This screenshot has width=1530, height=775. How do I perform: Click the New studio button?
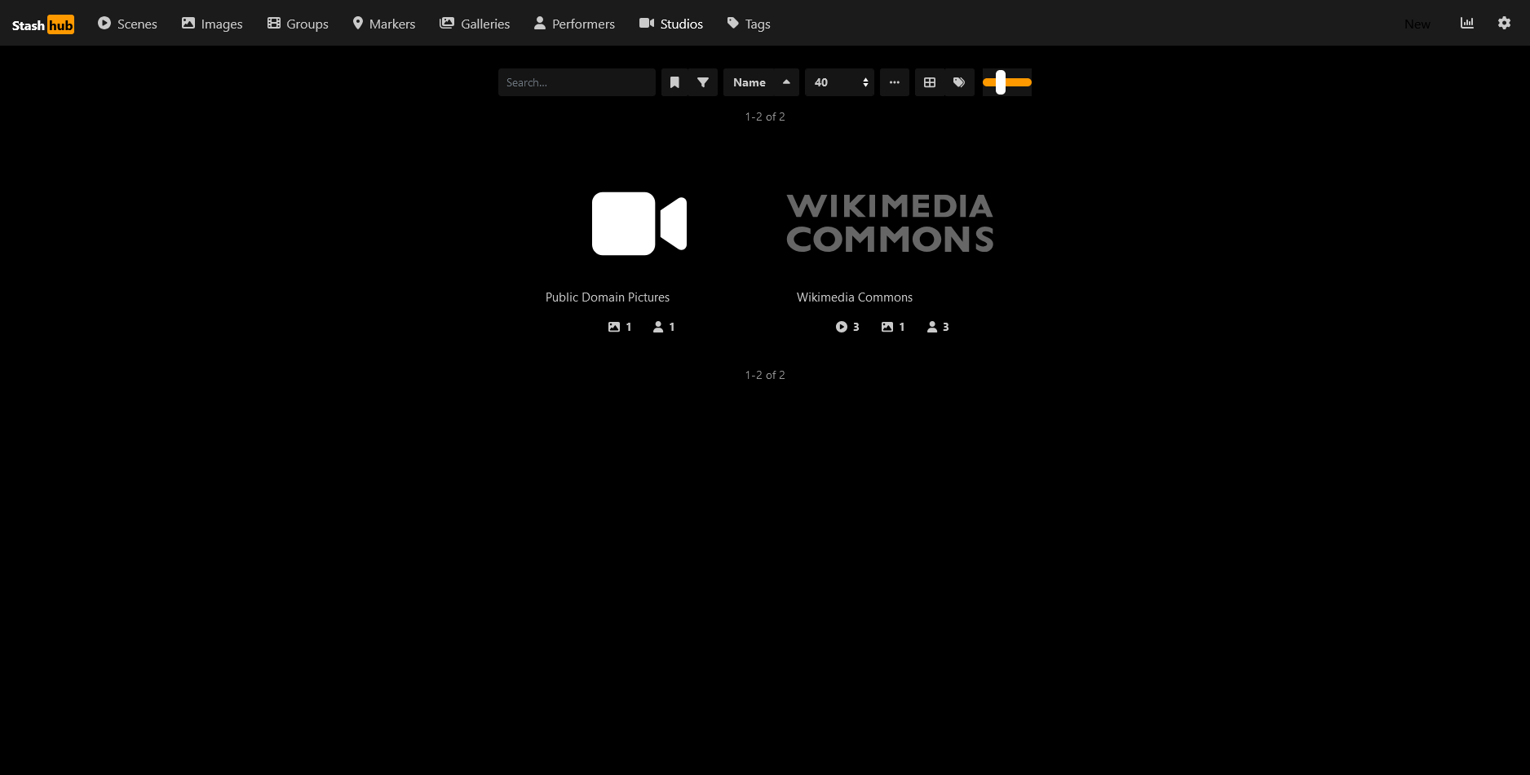click(x=1417, y=24)
